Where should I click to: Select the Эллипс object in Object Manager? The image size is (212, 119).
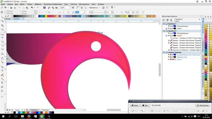(185, 38)
